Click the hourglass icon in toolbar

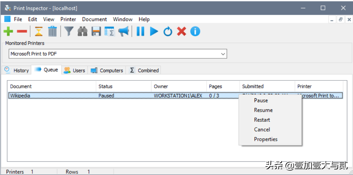pyautogui.click(x=38, y=31)
